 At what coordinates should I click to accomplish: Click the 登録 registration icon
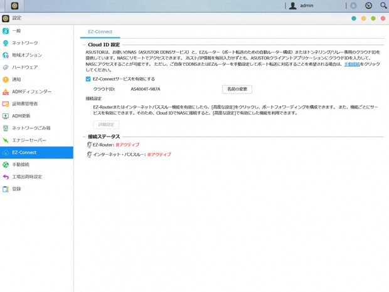coord(6,189)
